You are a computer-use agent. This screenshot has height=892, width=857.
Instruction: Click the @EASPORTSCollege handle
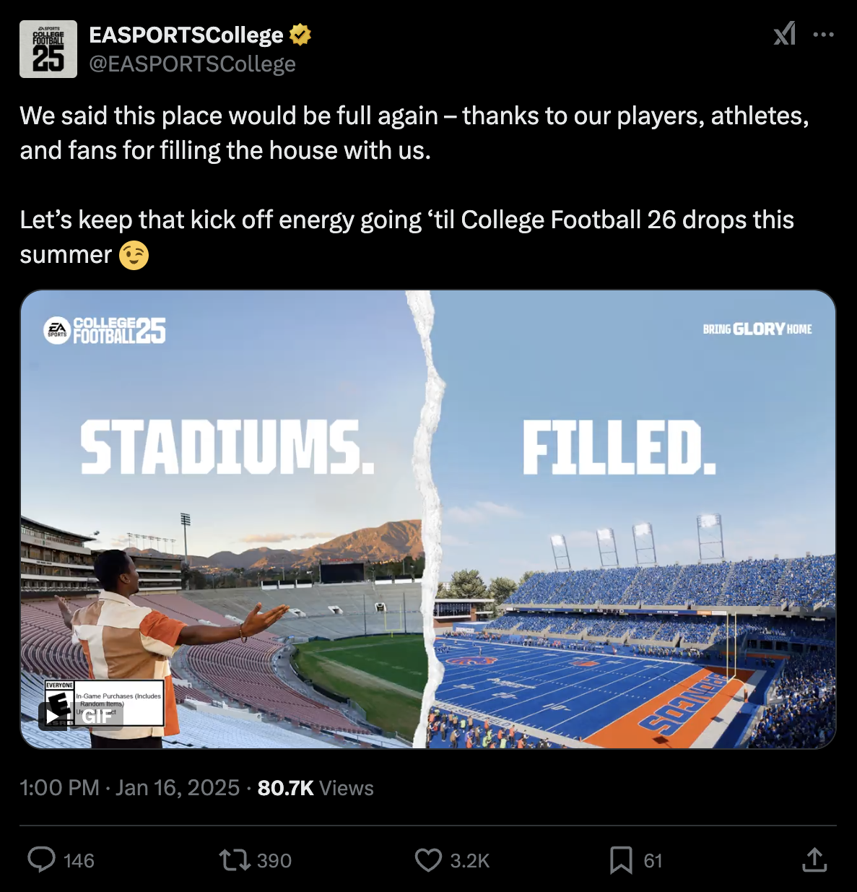[191, 64]
